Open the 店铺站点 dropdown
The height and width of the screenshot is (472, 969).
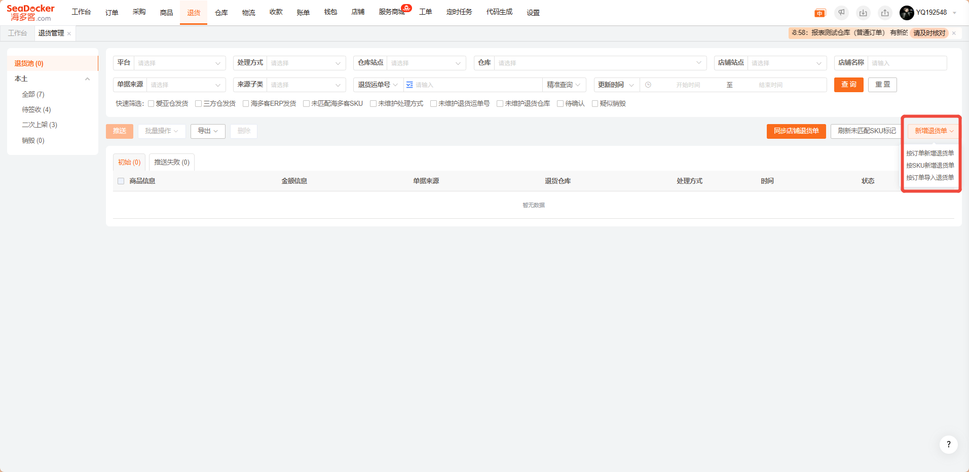[x=787, y=63]
